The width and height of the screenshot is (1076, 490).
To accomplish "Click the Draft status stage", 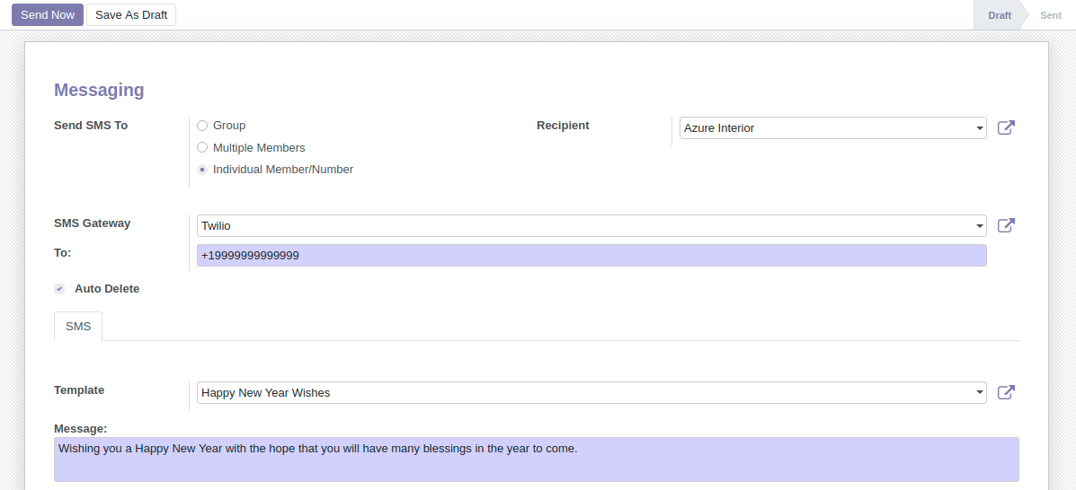I will 999,15.
